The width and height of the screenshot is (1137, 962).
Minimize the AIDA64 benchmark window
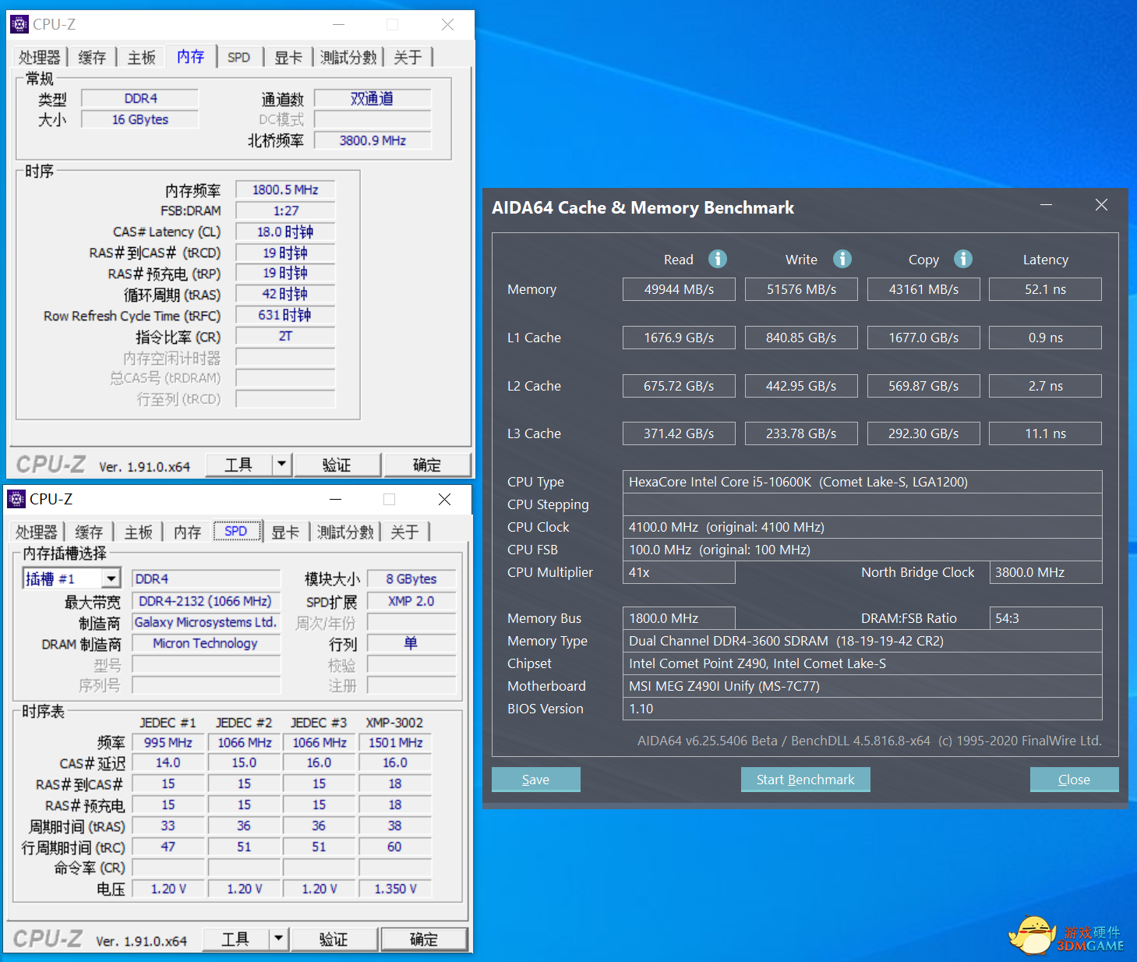point(1047,205)
